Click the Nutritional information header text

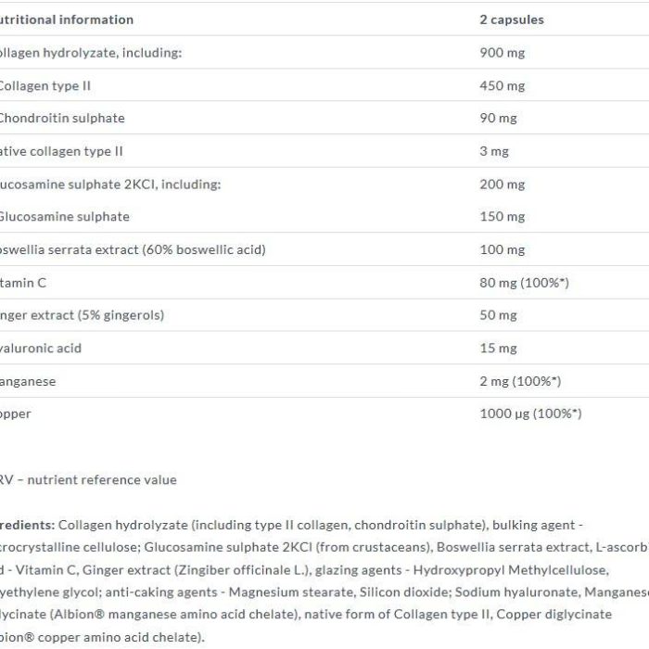66,19
